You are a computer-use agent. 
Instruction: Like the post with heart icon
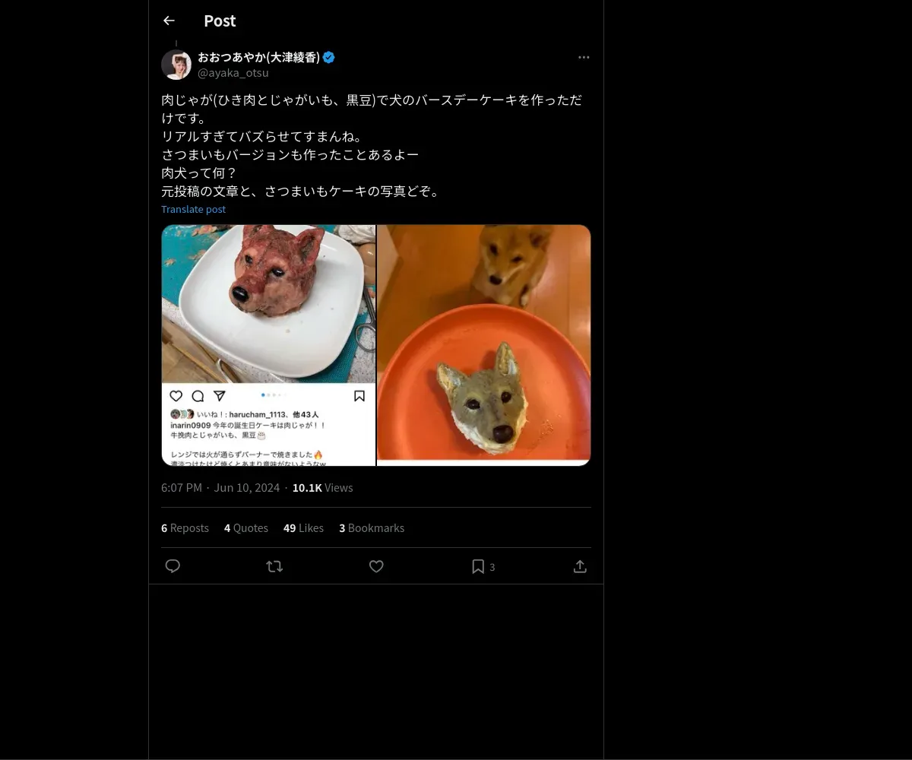coord(376,566)
